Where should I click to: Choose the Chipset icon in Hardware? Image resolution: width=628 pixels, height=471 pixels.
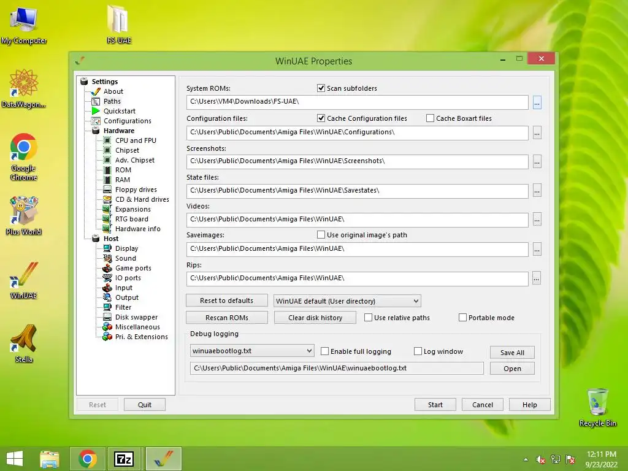[x=107, y=150]
